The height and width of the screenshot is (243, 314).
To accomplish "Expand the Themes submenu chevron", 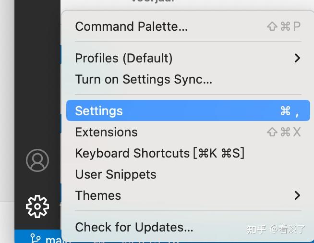I will 297,195.
